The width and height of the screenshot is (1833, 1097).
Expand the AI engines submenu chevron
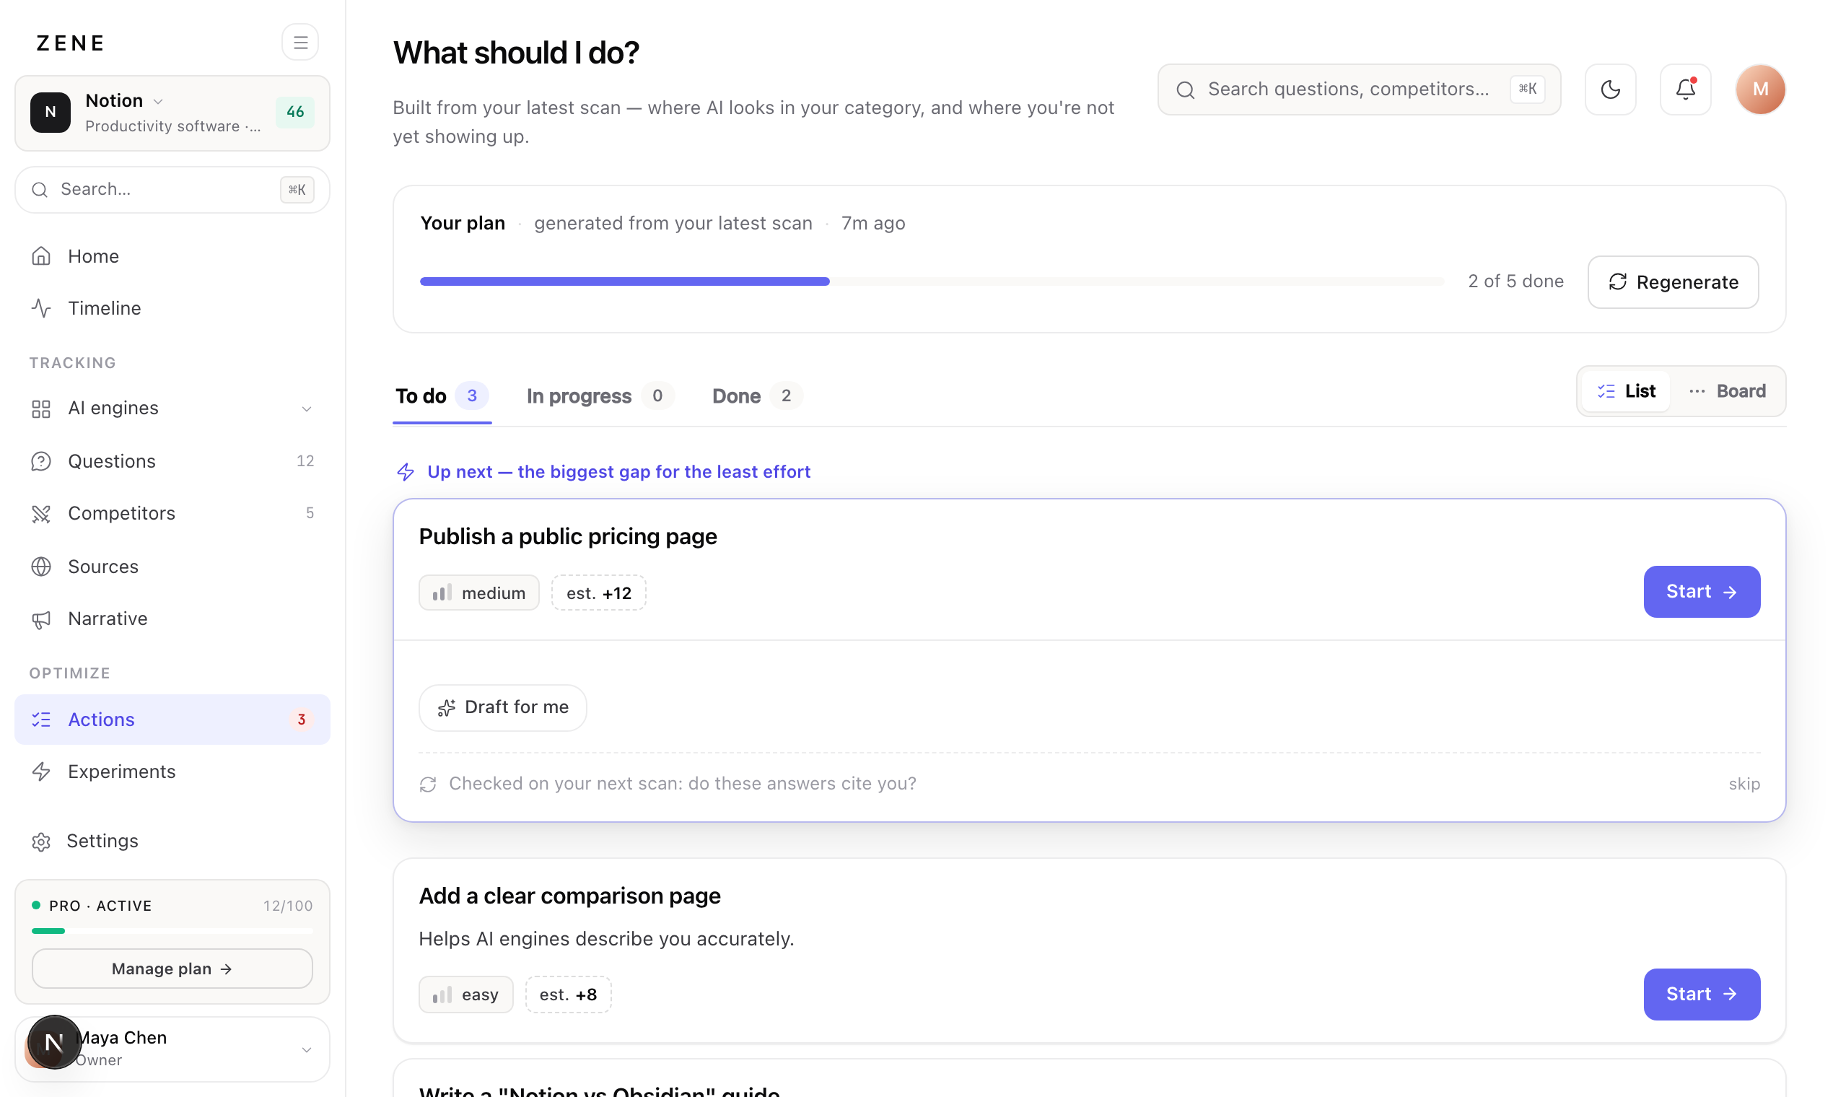pos(307,408)
